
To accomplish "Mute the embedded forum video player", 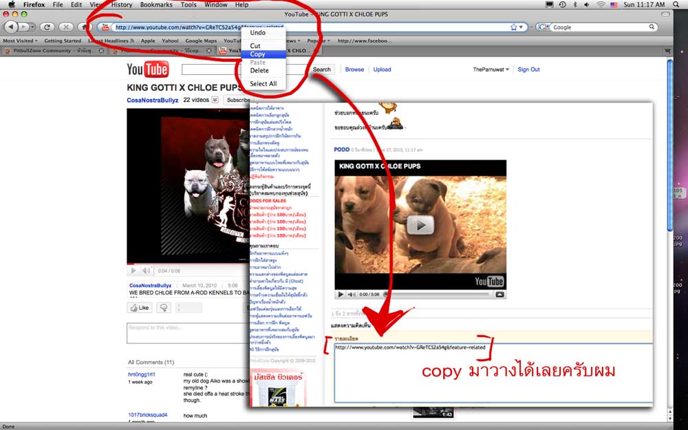I will 352,294.
